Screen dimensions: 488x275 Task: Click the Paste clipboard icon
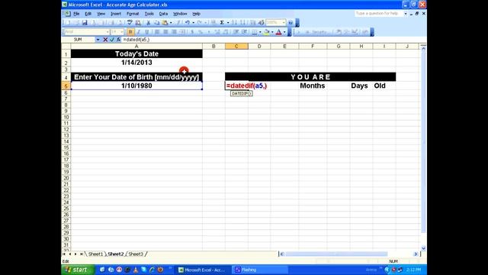pos(165,23)
